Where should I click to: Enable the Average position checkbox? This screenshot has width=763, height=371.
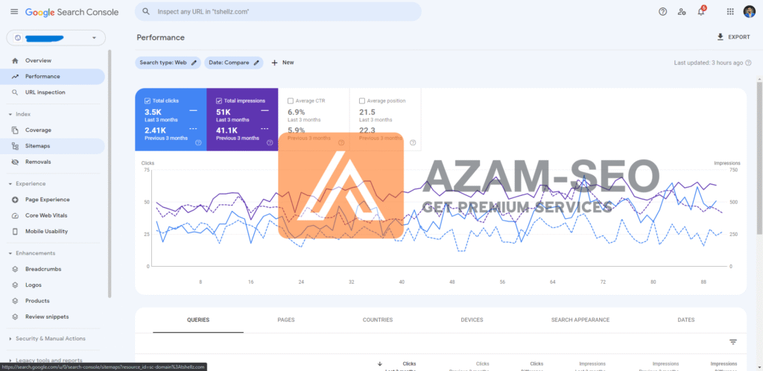point(362,101)
